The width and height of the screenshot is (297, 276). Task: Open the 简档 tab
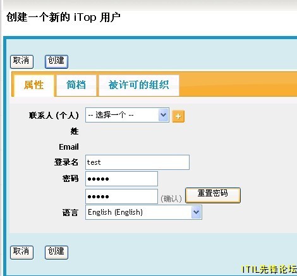pos(76,85)
